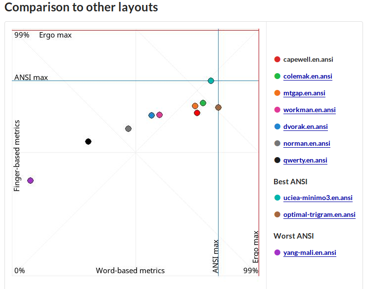Select the black qwerty point in the plot

pos(88,142)
